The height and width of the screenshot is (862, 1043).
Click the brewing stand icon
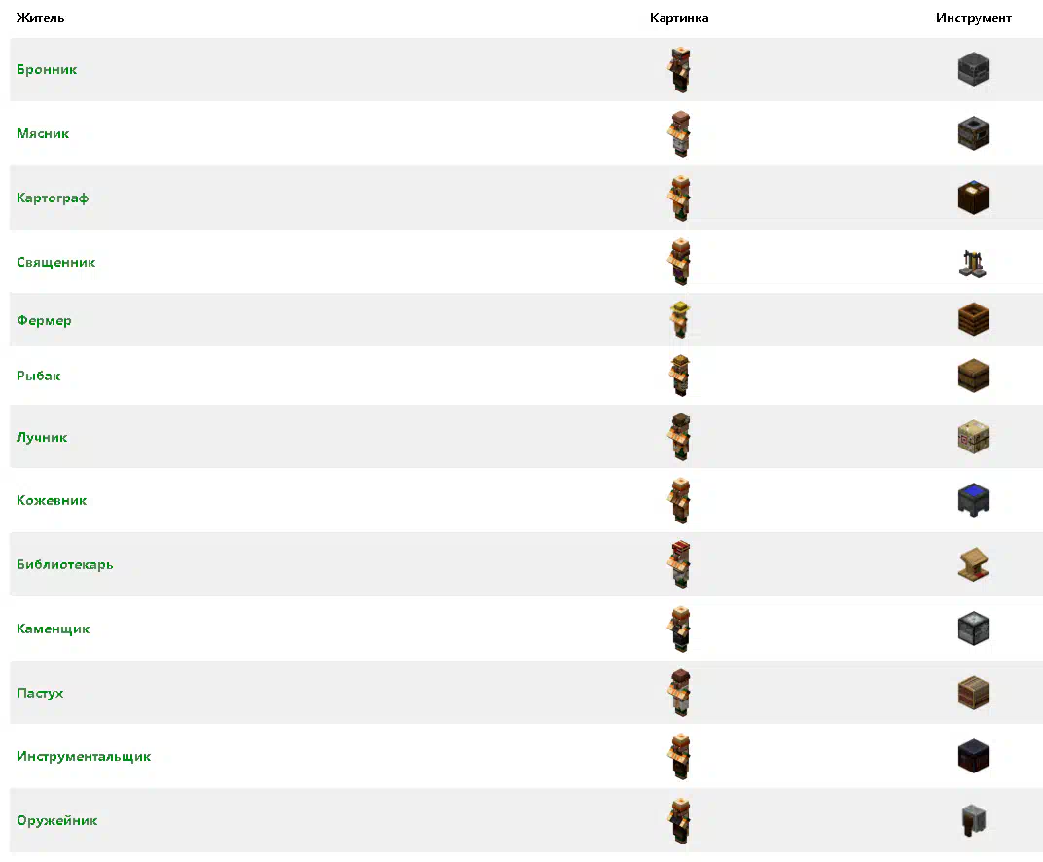(973, 262)
